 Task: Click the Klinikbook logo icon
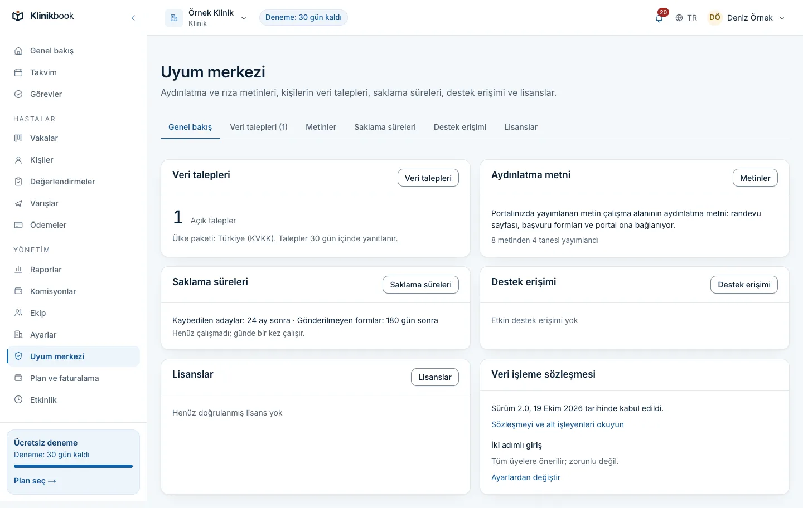tap(18, 16)
